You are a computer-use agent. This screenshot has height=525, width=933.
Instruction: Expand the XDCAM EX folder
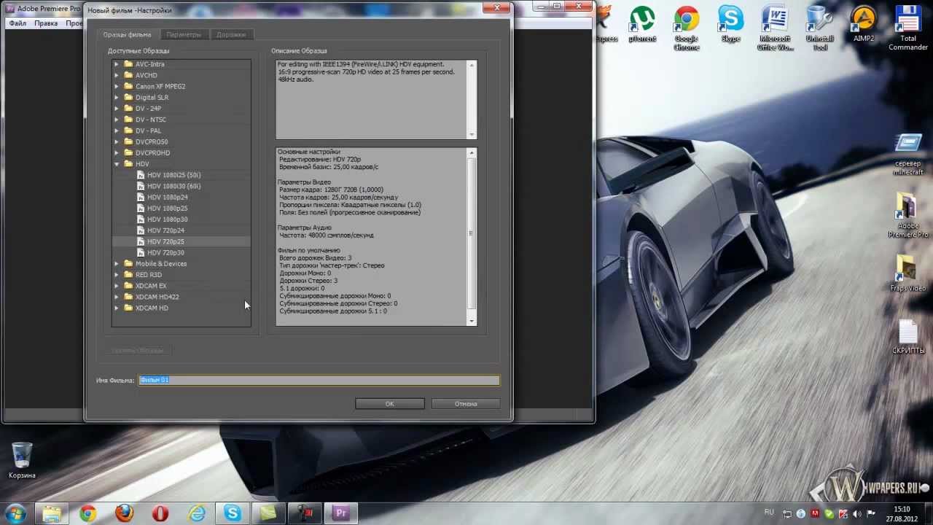pyautogui.click(x=117, y=286)
